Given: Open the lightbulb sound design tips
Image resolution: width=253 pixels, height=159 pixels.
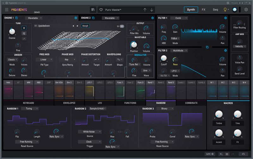Looking at the screenshot, I should 225,10.
